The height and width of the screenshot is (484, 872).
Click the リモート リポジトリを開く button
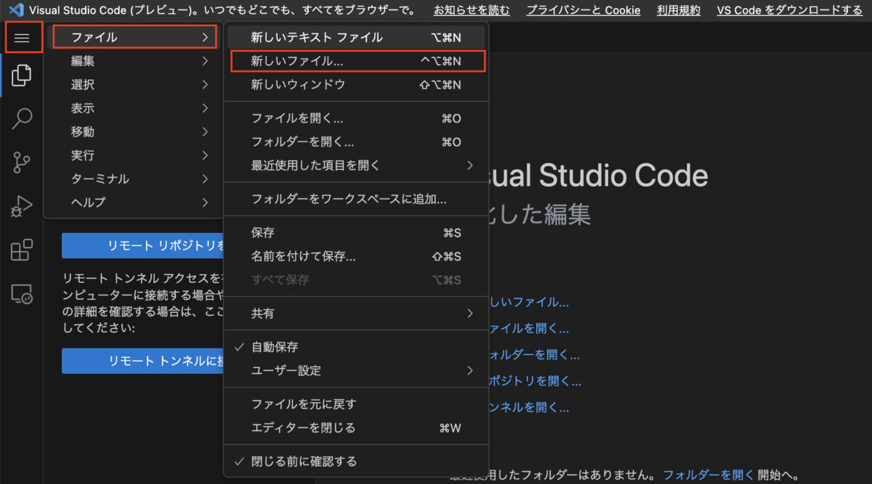click(x=142, y=245)
